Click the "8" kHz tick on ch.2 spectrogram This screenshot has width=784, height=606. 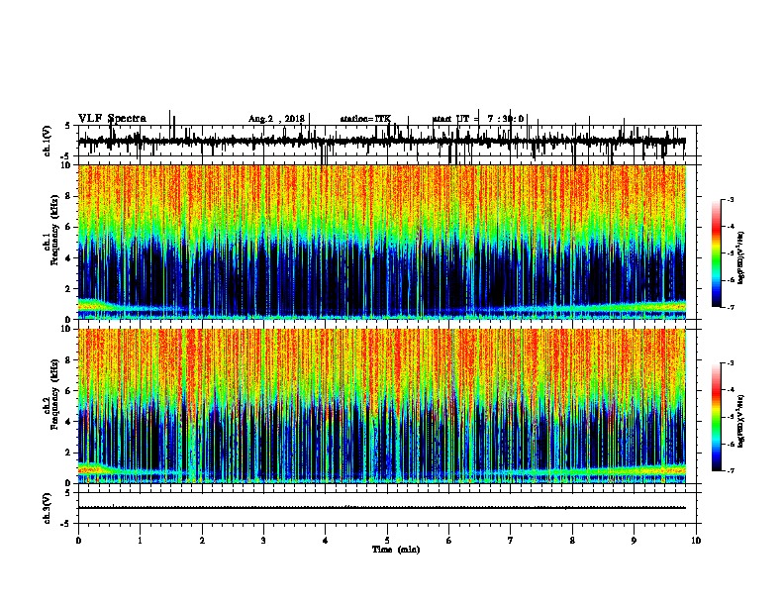tap(69, 360)
